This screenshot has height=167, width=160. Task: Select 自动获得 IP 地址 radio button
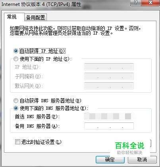[16, 51]
